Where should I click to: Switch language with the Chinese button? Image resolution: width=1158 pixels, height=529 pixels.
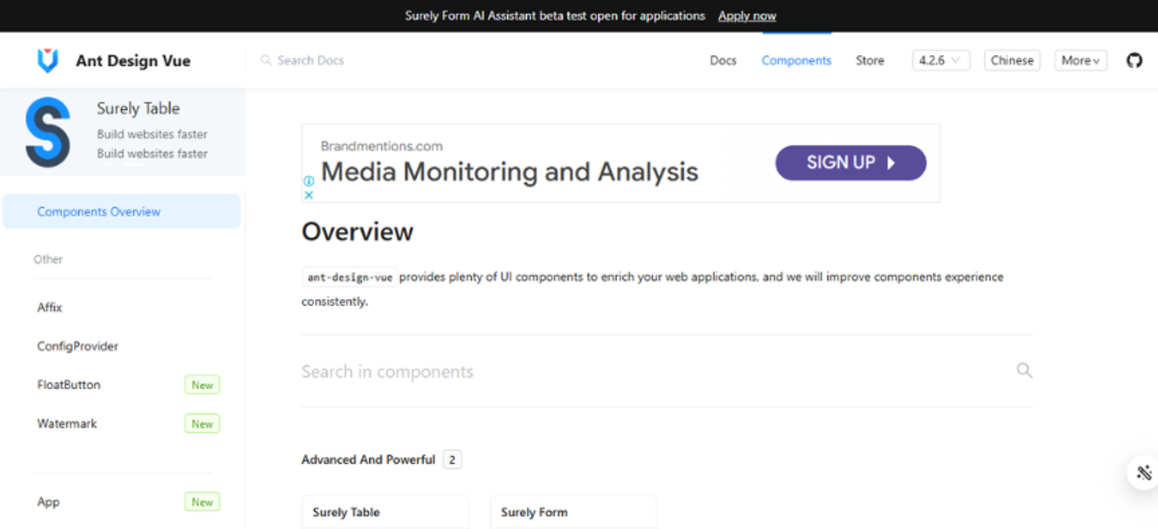point(1012,61)
